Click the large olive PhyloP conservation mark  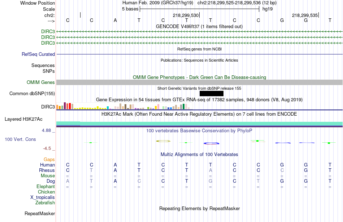tap(163, 141)
